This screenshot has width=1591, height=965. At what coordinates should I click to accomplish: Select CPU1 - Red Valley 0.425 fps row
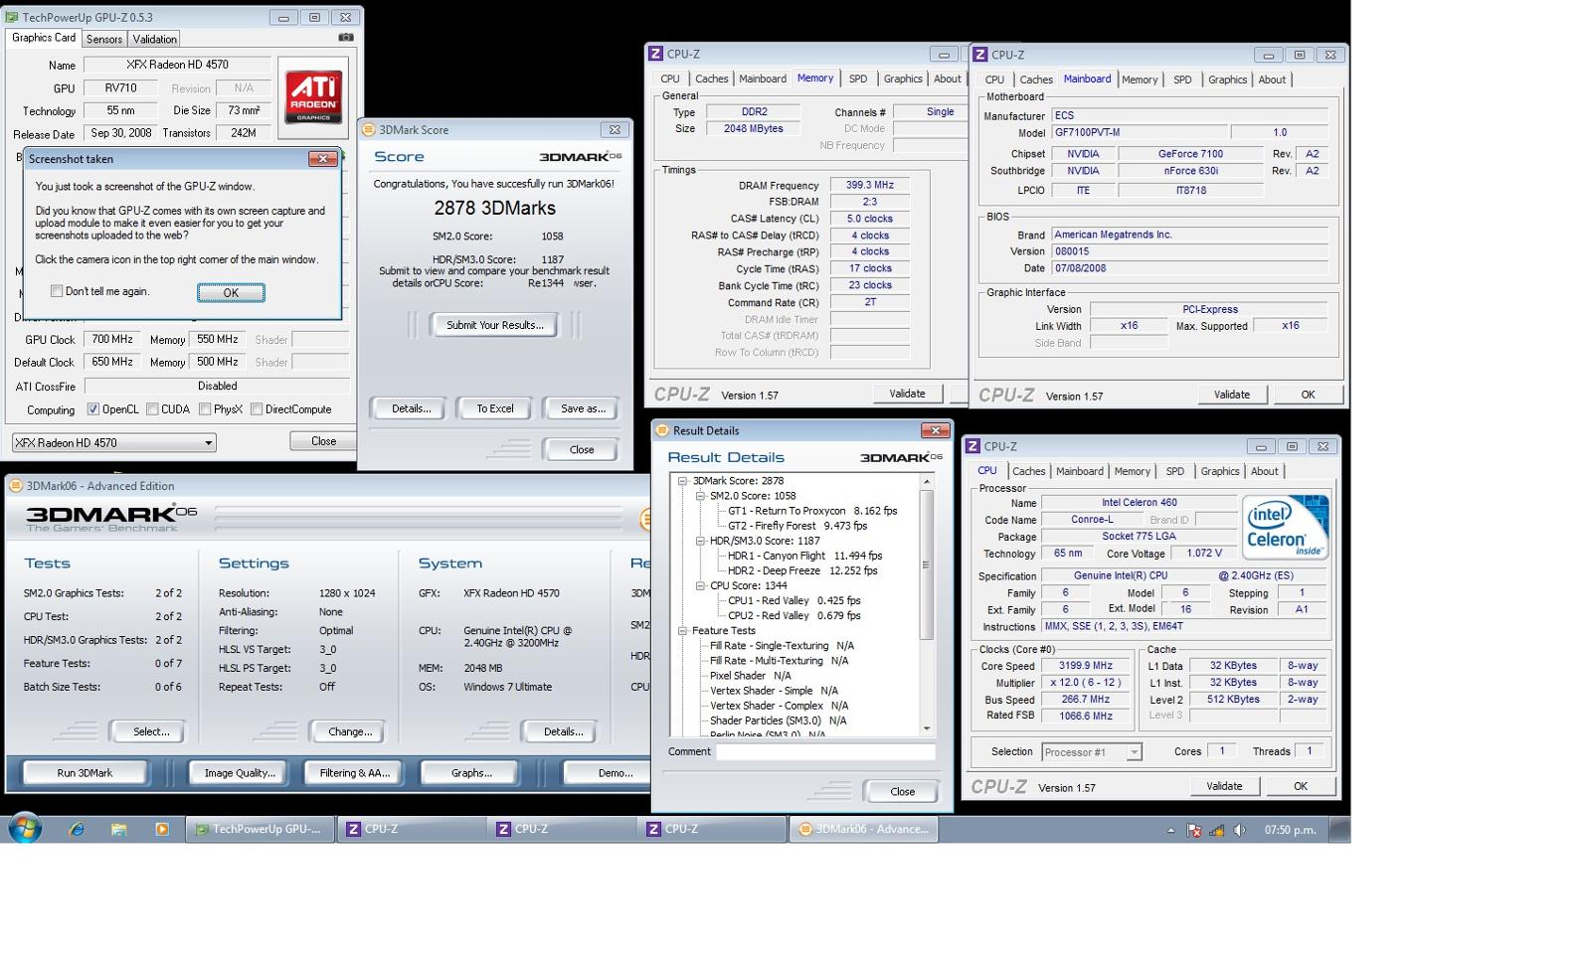click(794, 600)
